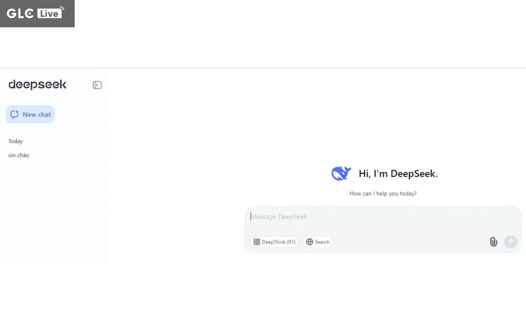Attach a file with the paperclip icon
The image size is (526, 333).
tap(493, 242)
